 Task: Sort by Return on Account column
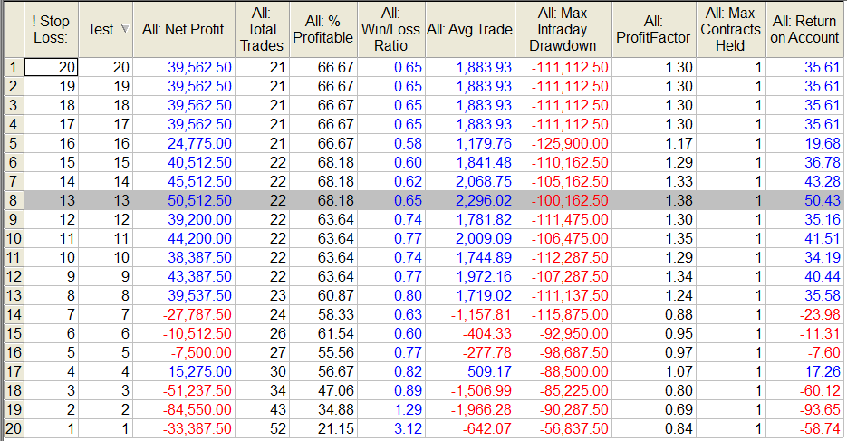pos(805,29)
